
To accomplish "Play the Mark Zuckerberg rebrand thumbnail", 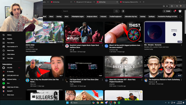I will (163, 66).
